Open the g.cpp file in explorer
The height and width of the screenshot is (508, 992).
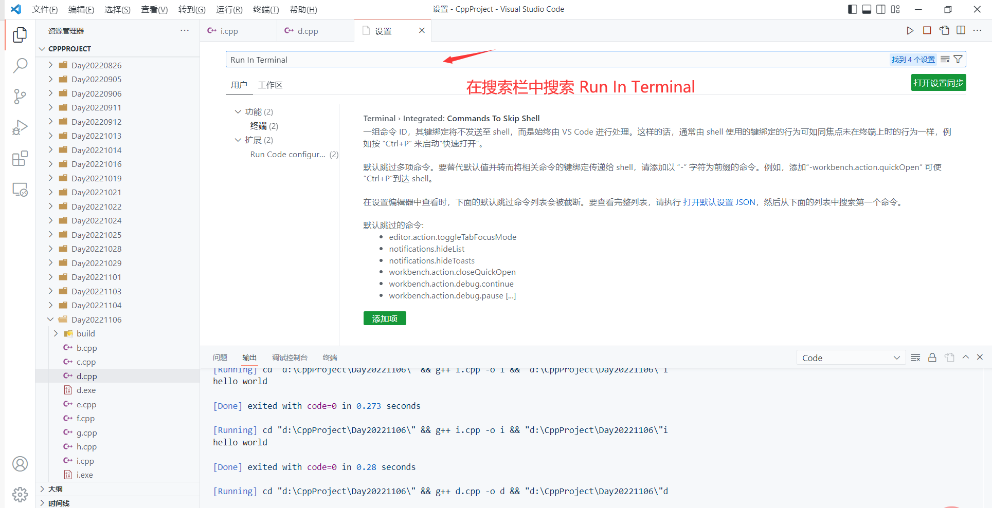(x=118, y=432)
